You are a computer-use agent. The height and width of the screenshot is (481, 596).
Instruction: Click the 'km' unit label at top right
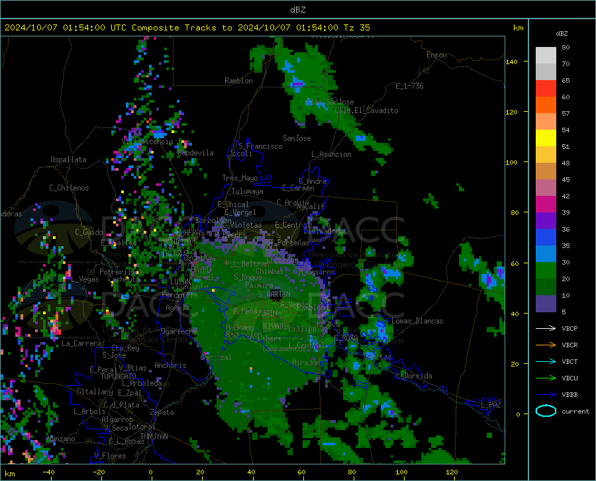point(518,28)
